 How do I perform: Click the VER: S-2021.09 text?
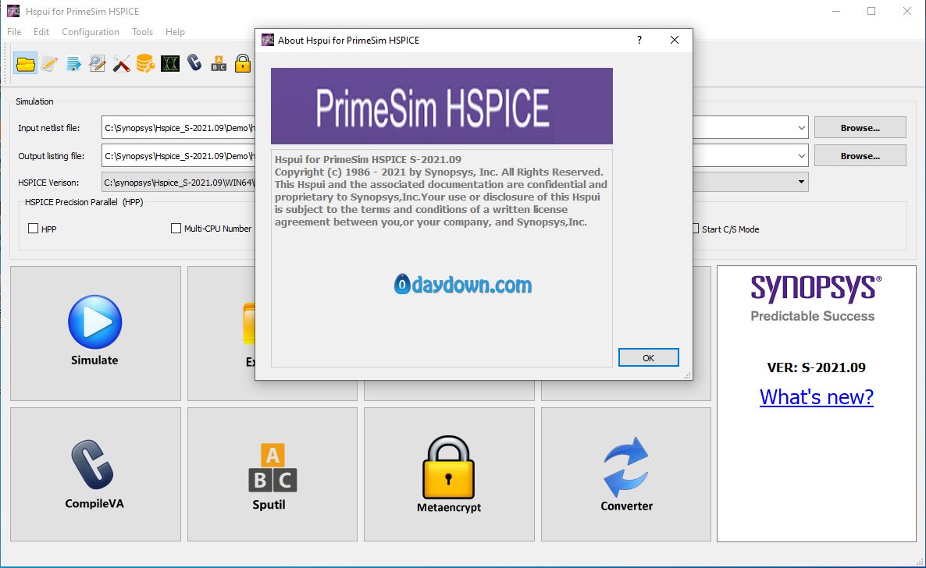(816, 367)
